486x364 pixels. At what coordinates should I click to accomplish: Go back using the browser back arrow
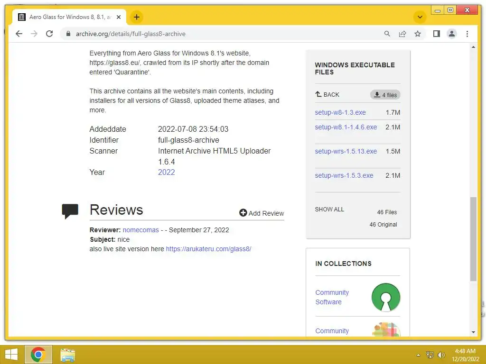click(19, 34)
